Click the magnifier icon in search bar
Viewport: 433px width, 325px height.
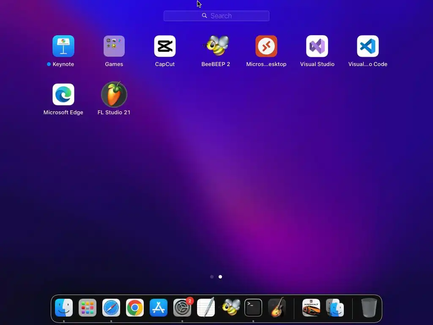pyautogui.click(x=204, y=16)
